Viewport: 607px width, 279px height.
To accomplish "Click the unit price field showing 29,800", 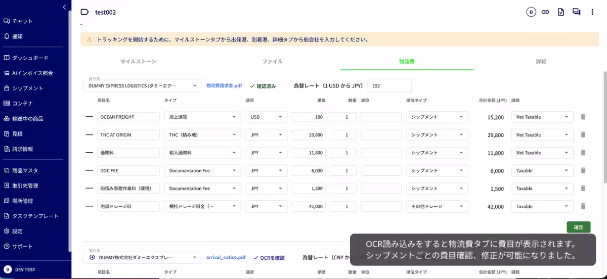I will 309,135.
